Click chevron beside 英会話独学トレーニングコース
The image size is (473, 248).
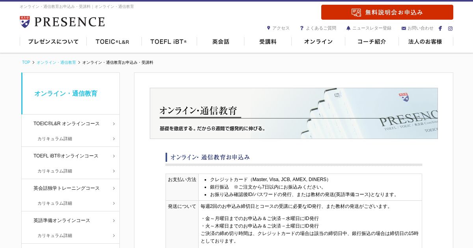pos(114,188)
